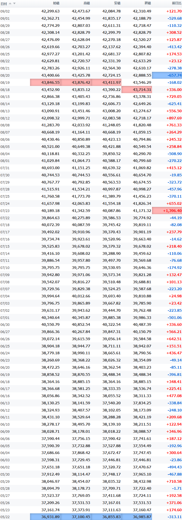Select the closing value 38,942.07
The width and height of the screenshot is (182, 520).
pyautogui.click(x=142, y=346)
